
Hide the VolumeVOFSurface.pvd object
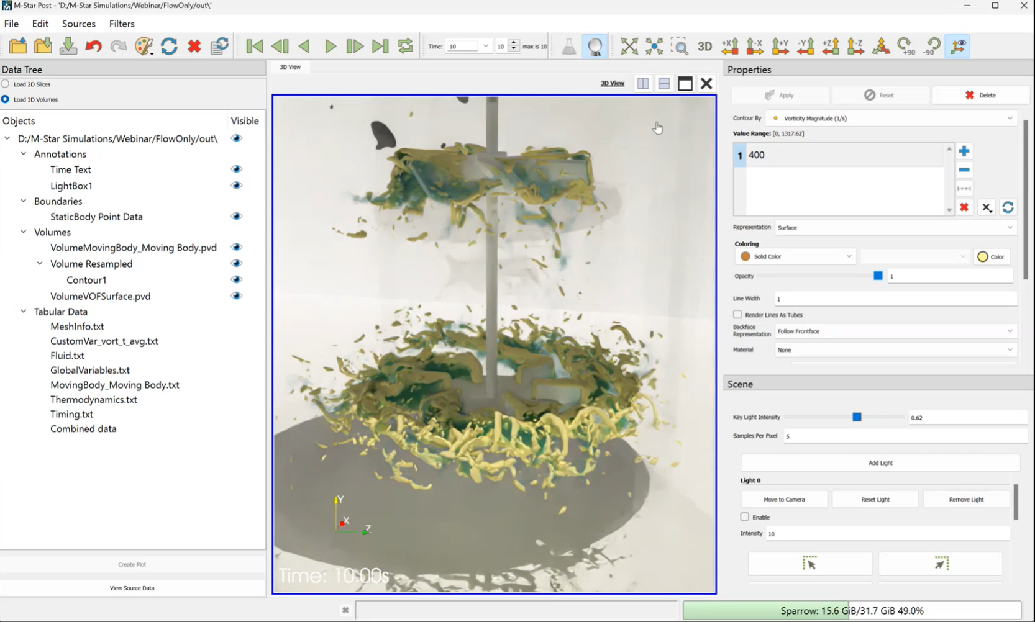point(237,295)
